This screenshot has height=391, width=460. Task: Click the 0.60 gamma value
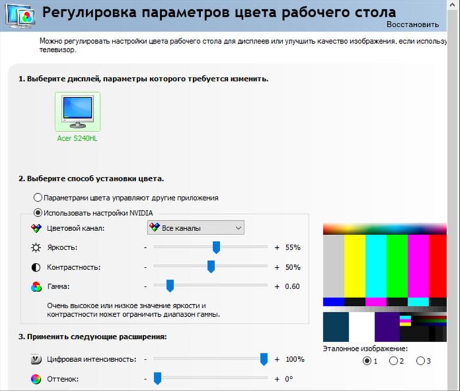point(292,286)
